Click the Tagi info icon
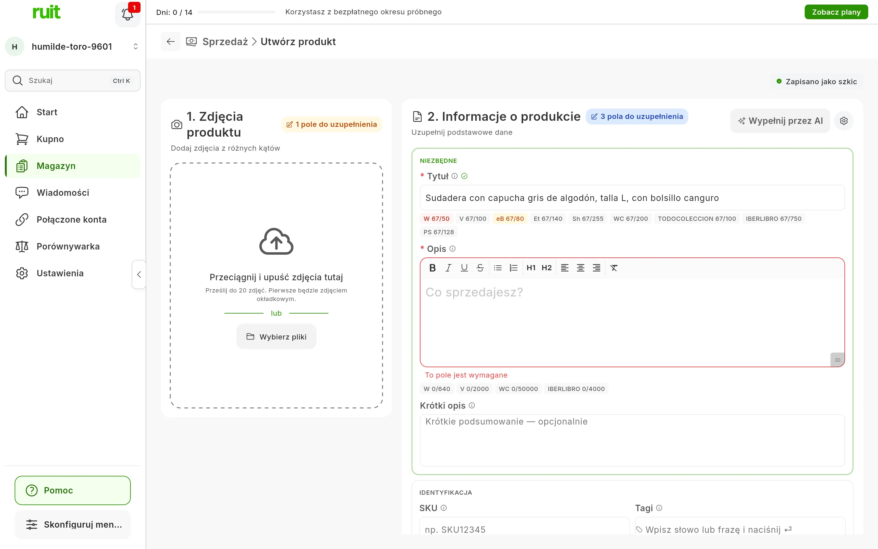Viewport: 878px width, 549px height. pos(659,508)
